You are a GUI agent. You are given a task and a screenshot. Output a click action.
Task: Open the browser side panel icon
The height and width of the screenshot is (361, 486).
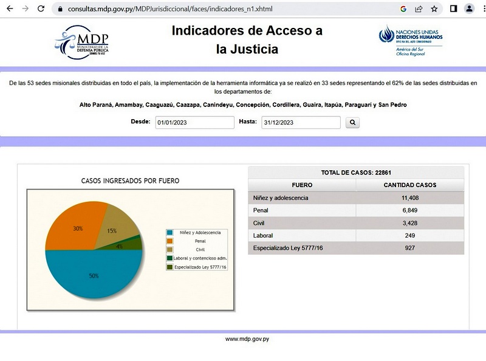point(453,9)
